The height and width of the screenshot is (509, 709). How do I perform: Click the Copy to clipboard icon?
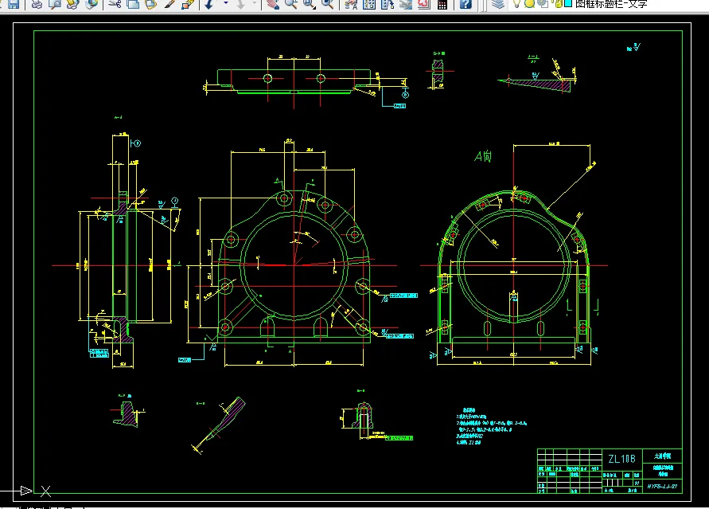(133, 4)
